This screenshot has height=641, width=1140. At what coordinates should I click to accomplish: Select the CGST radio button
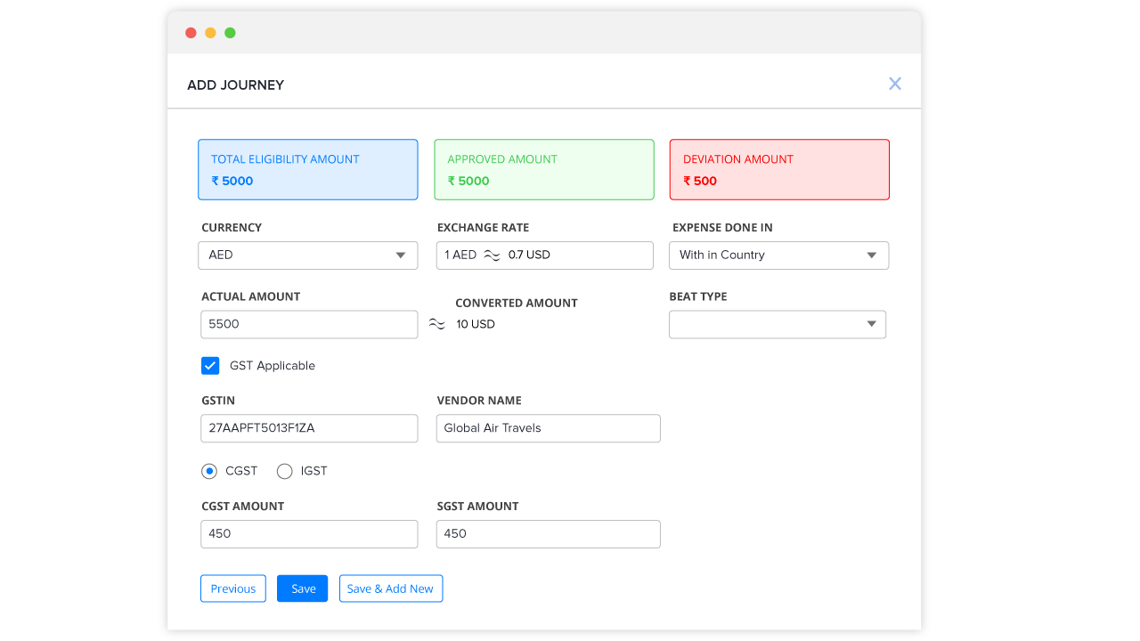[208, 471]
